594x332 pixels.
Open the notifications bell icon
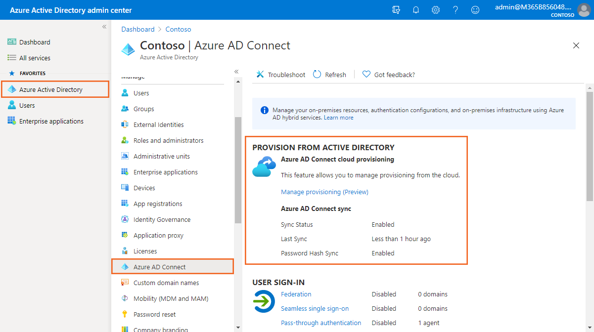416,10
